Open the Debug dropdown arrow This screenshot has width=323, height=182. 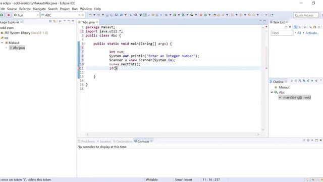pos(170,15)
